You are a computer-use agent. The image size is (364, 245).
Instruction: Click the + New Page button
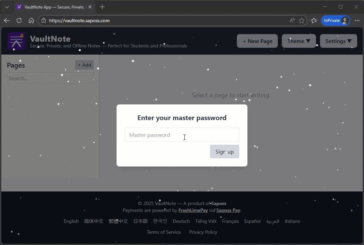[257, 41]
